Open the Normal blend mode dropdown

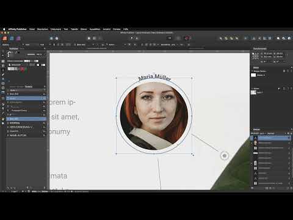coord(271,133)
